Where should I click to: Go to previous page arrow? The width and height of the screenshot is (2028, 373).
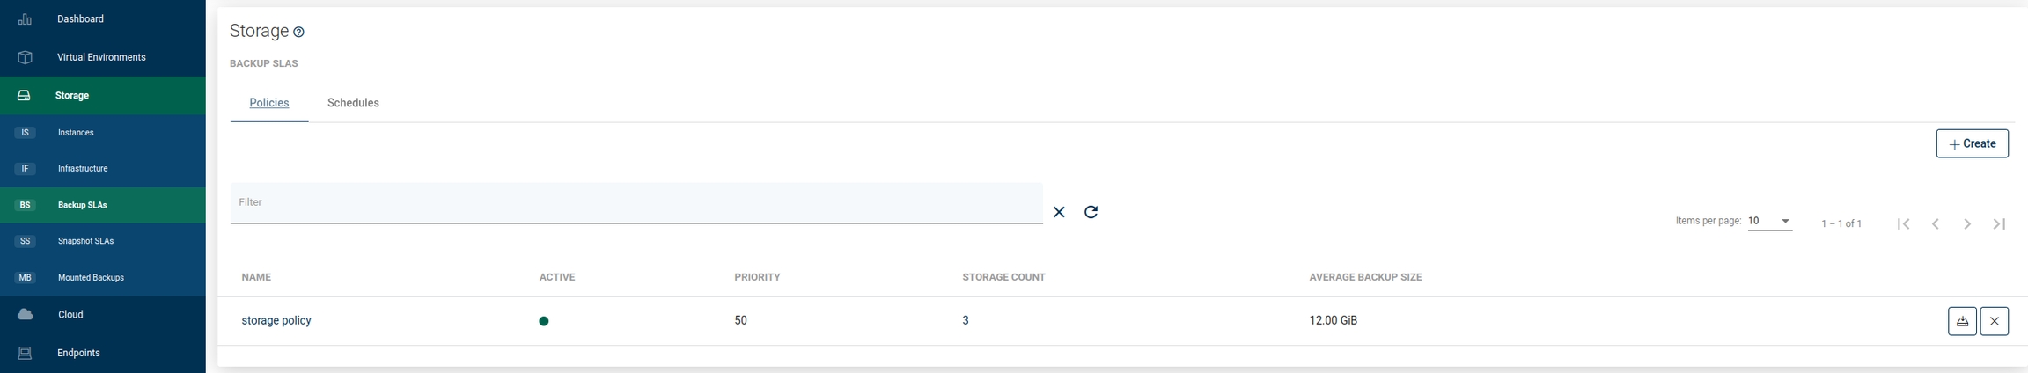(1936, 224)
